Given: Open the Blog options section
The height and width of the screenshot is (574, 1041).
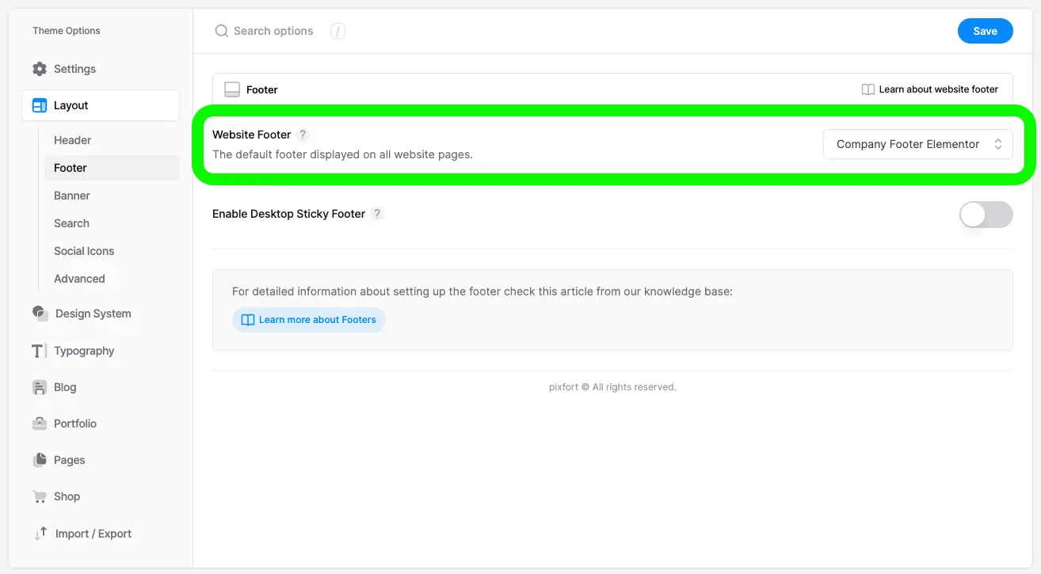Looking at the screenshot, I should coord(101,387).
